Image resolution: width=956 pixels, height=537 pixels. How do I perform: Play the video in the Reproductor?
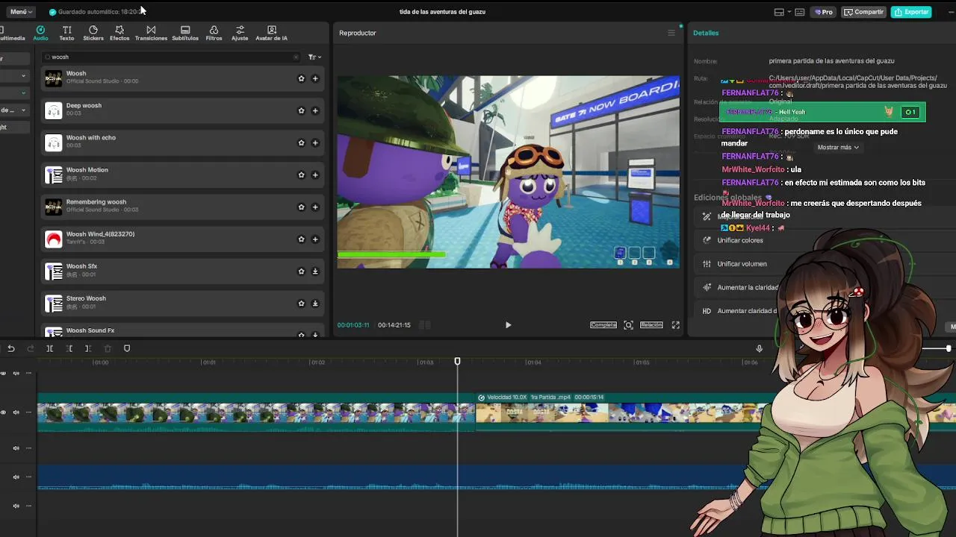[x=508, y=325]
